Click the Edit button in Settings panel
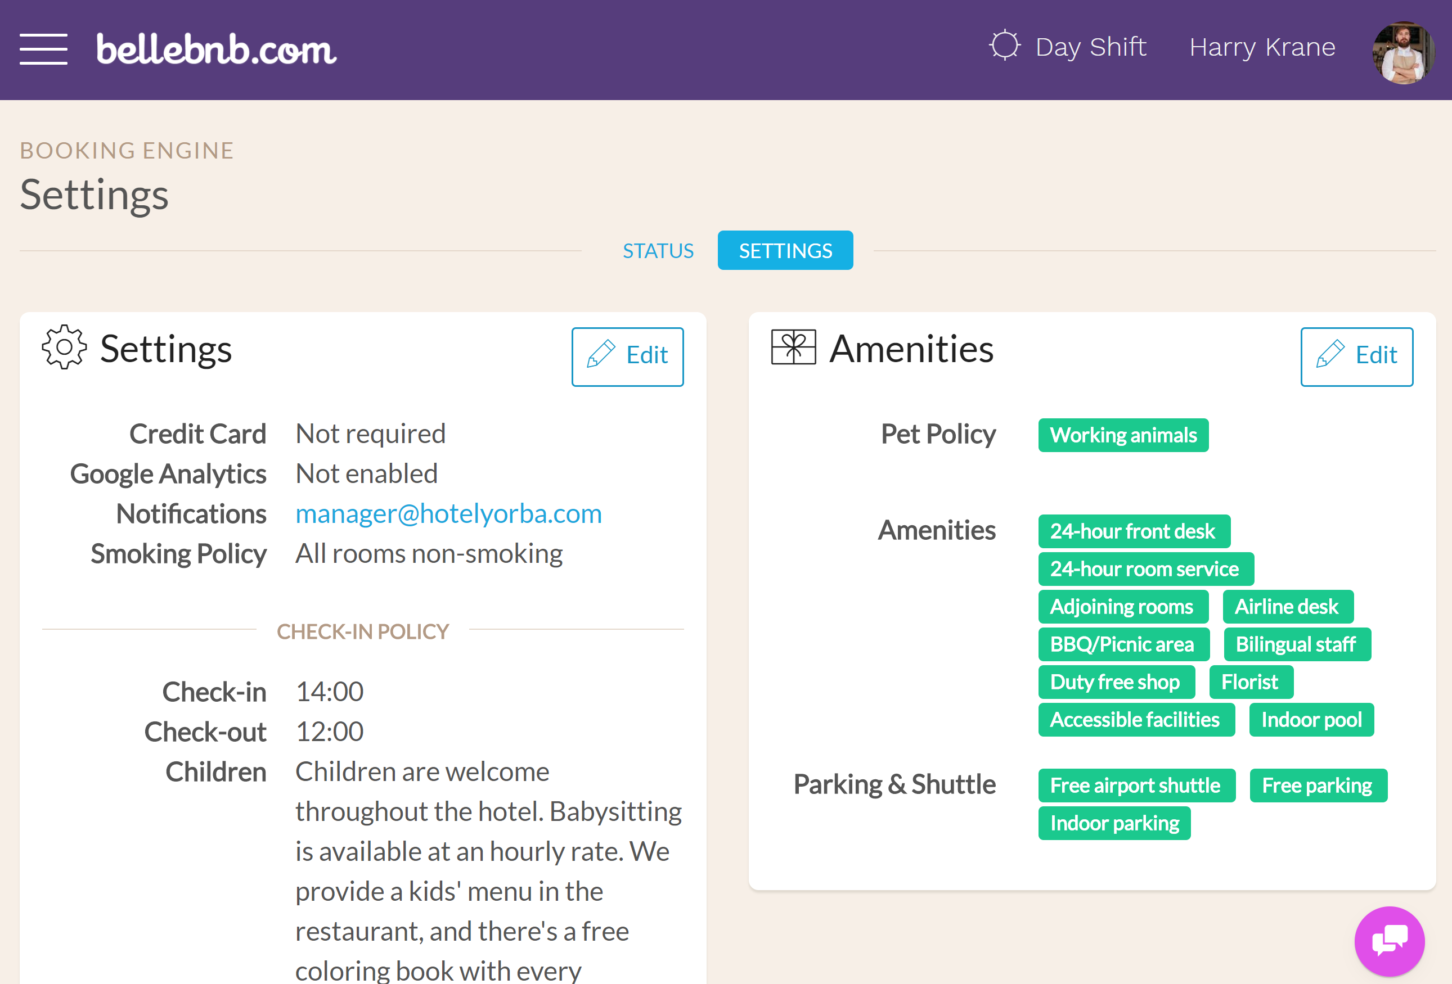The width and height of the screenshot is (1452, 984). (628, 355)
